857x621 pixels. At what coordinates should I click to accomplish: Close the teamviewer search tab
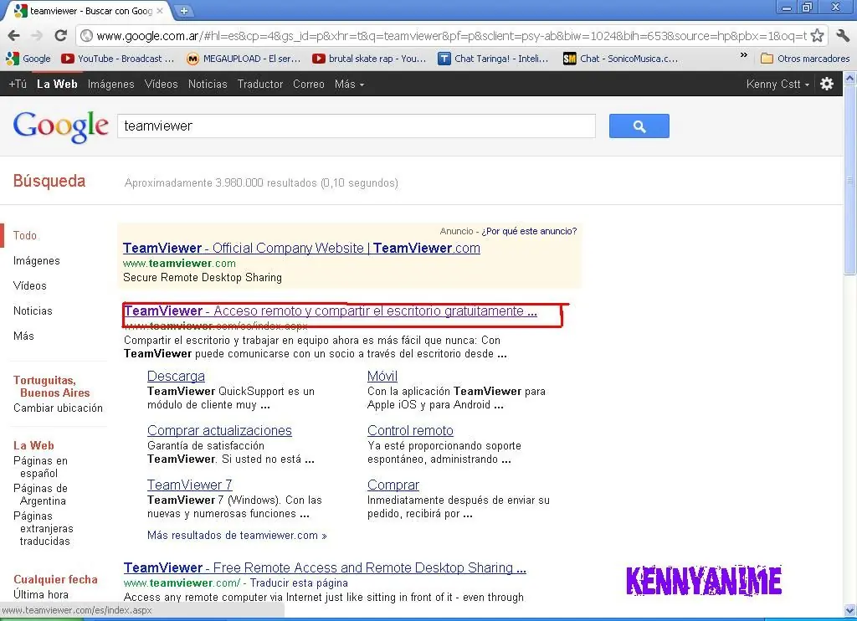[160, 10]
